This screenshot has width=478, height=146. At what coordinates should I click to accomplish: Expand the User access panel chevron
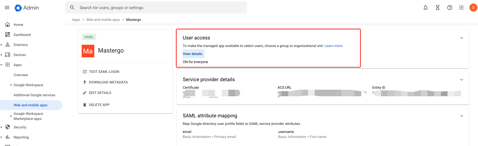click(462, 38)
